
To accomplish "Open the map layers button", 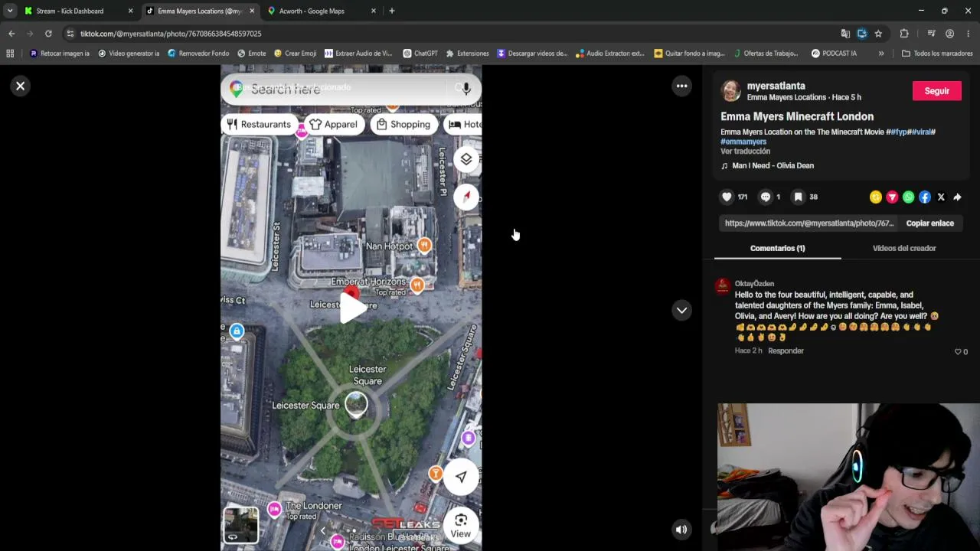I will 466,159.
